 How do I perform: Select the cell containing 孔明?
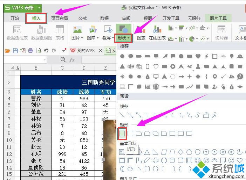pos(36,154)
